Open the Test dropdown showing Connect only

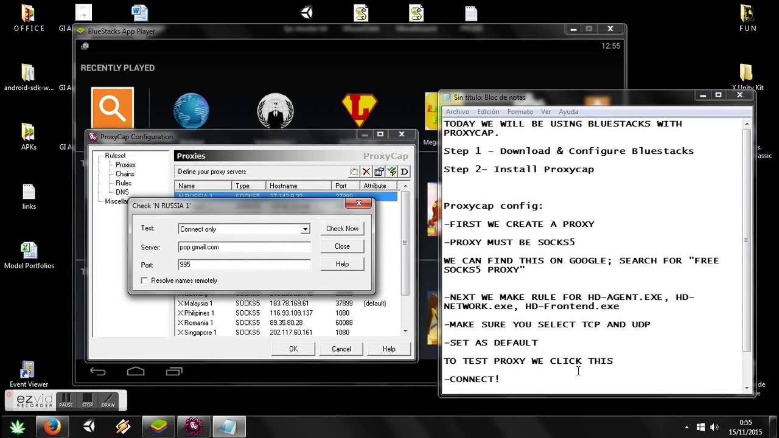[244, 229]
